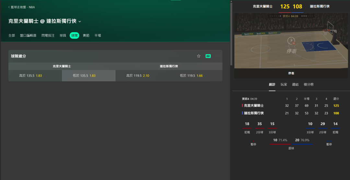
Task: Click 克里夫蘭騎士 row in stats table
Action: pos(291,106)
